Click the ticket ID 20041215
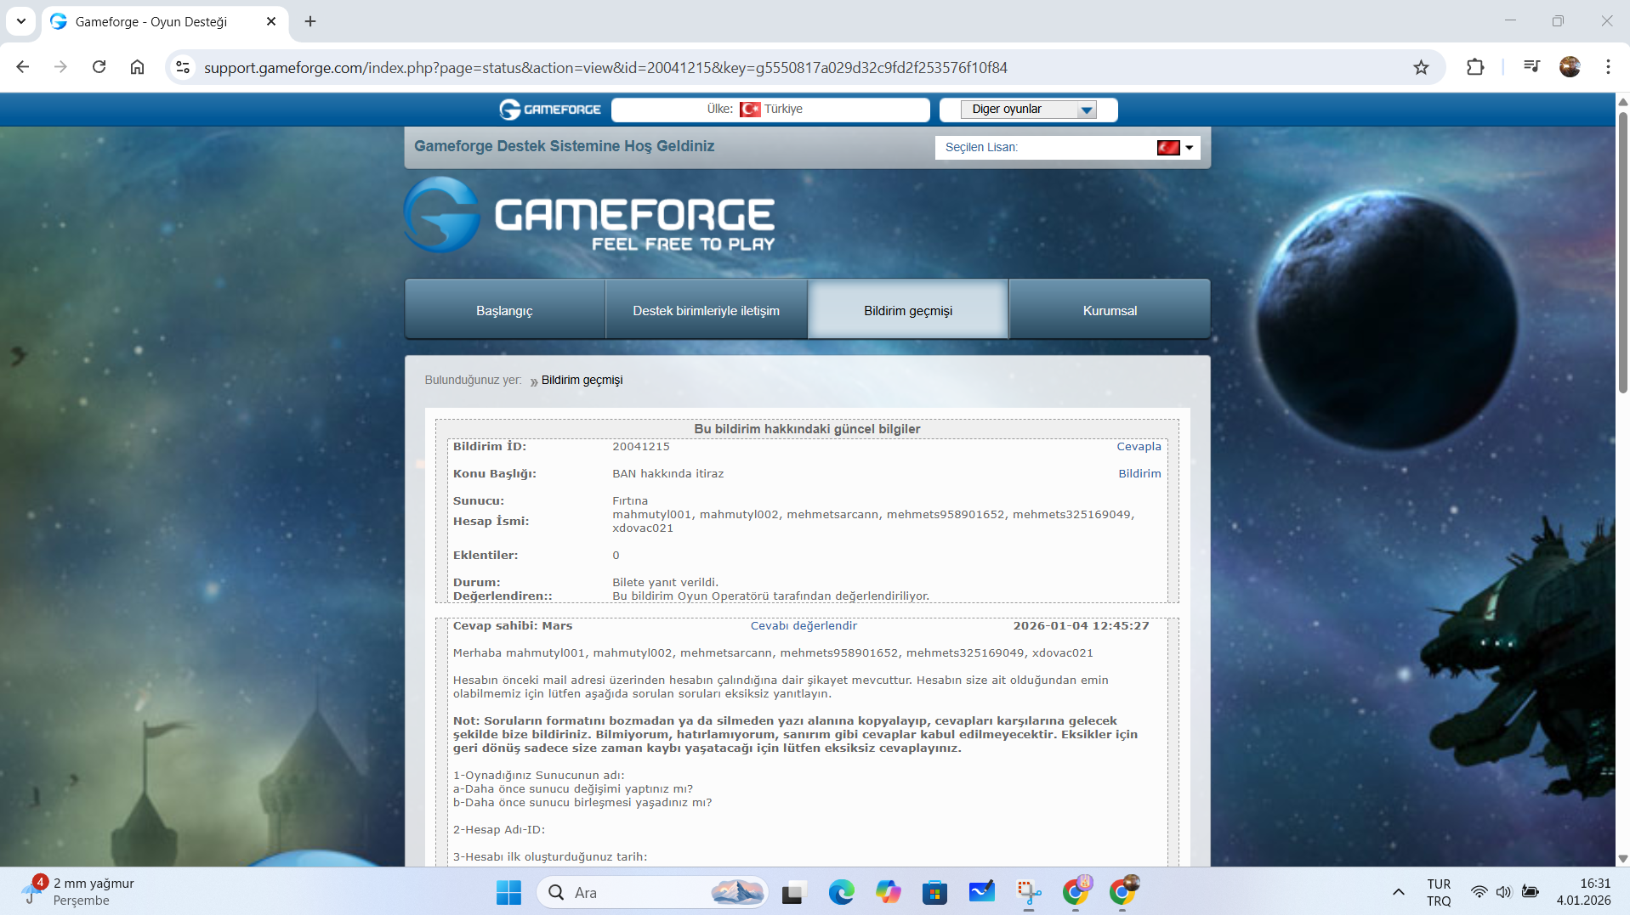The width and height of the screenshot is (1630, 915). pyautogui.click(x=641, y=447)
